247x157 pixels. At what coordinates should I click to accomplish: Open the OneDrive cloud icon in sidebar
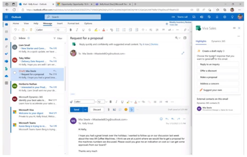tap(7, 76)
